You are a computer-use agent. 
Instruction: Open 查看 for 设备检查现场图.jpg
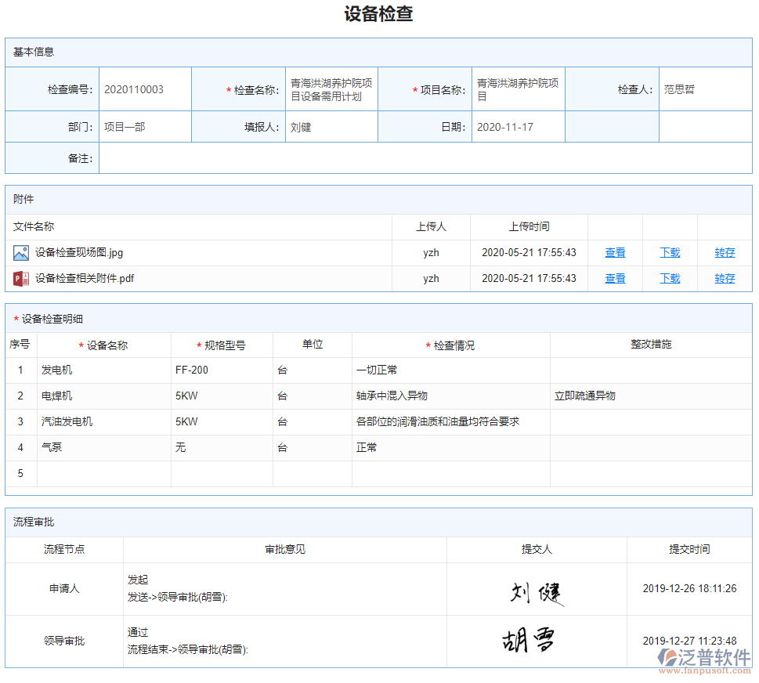615,252
